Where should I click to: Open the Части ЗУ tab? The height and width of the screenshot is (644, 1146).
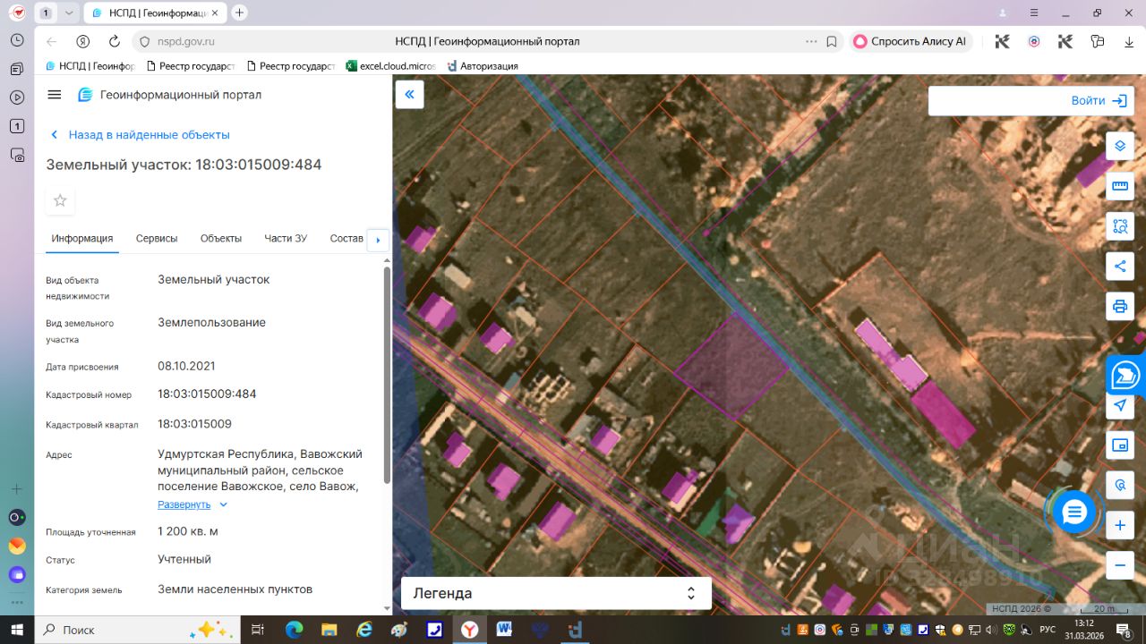point(286,239)
